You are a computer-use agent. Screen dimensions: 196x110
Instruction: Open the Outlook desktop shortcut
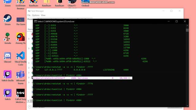point(85,3)
